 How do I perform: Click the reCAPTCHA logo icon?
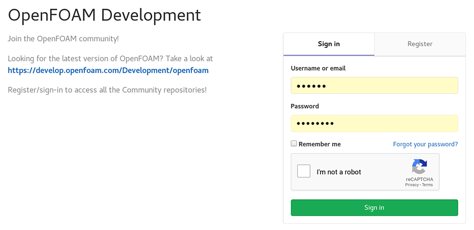point(419,166)
